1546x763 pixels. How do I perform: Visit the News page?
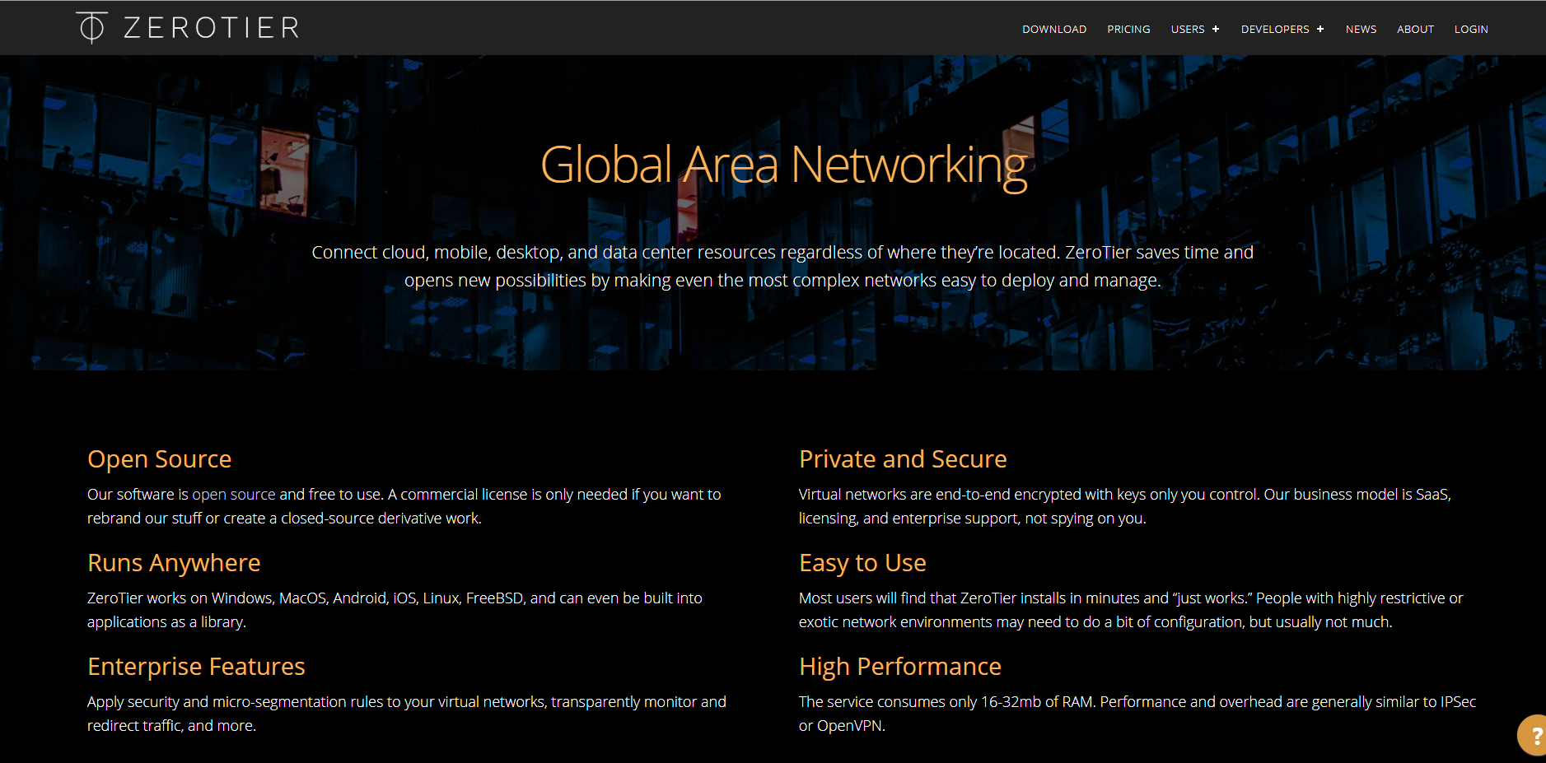pos(1361,29)
